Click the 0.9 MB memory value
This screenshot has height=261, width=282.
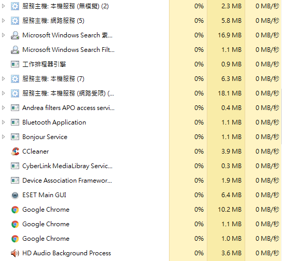point(232,64)
